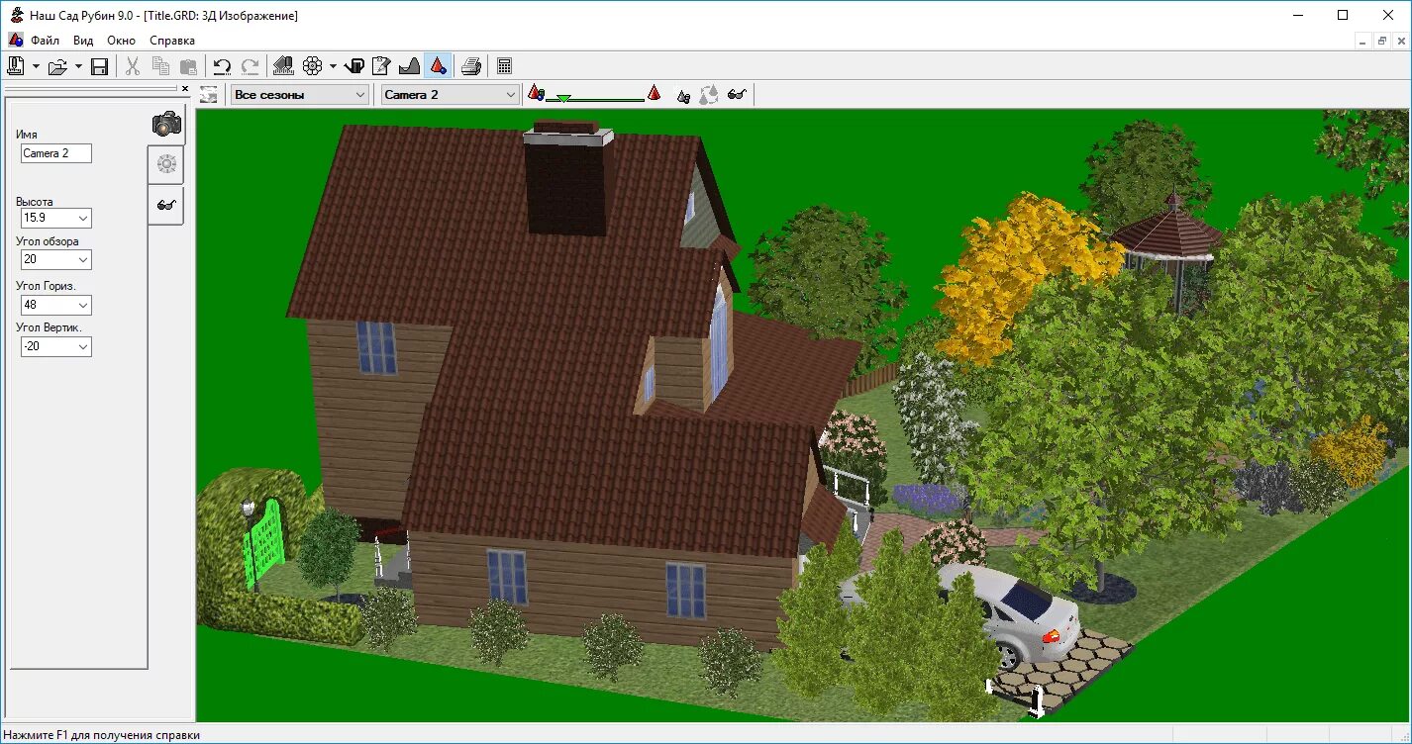Open the calculator icon
The image size is (1412, 744).
504,66
